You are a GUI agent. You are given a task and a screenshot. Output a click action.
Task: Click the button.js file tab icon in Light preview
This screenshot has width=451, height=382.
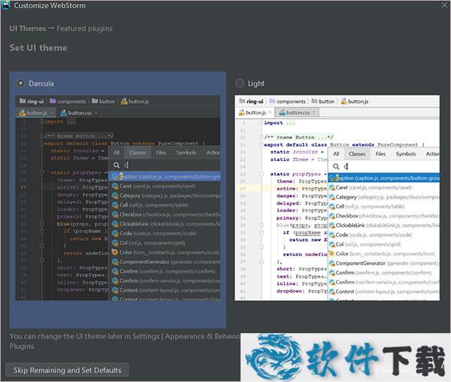242,112
